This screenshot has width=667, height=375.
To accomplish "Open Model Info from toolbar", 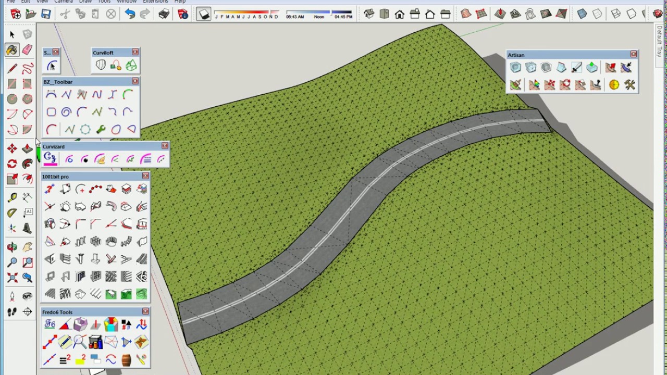I will 183,14.
